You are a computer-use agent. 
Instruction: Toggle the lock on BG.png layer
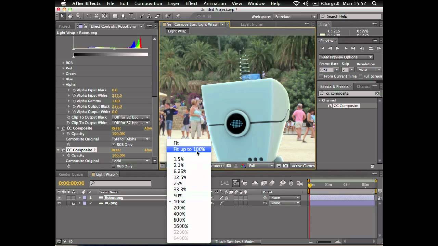pyautogui.click(x=73, y=203)
